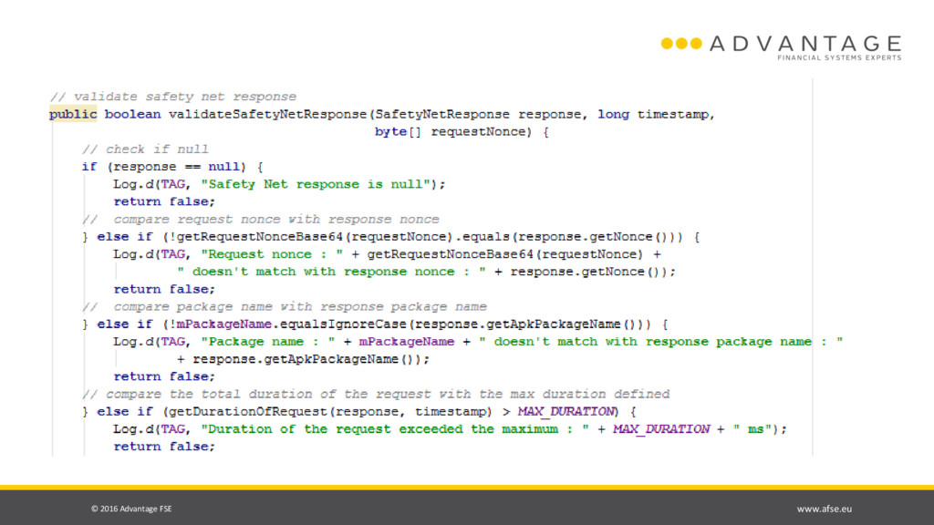Click the 'byte[] requestNonce' parameter
The width and height of the screenshot is (934, 525).
point(452,131)
